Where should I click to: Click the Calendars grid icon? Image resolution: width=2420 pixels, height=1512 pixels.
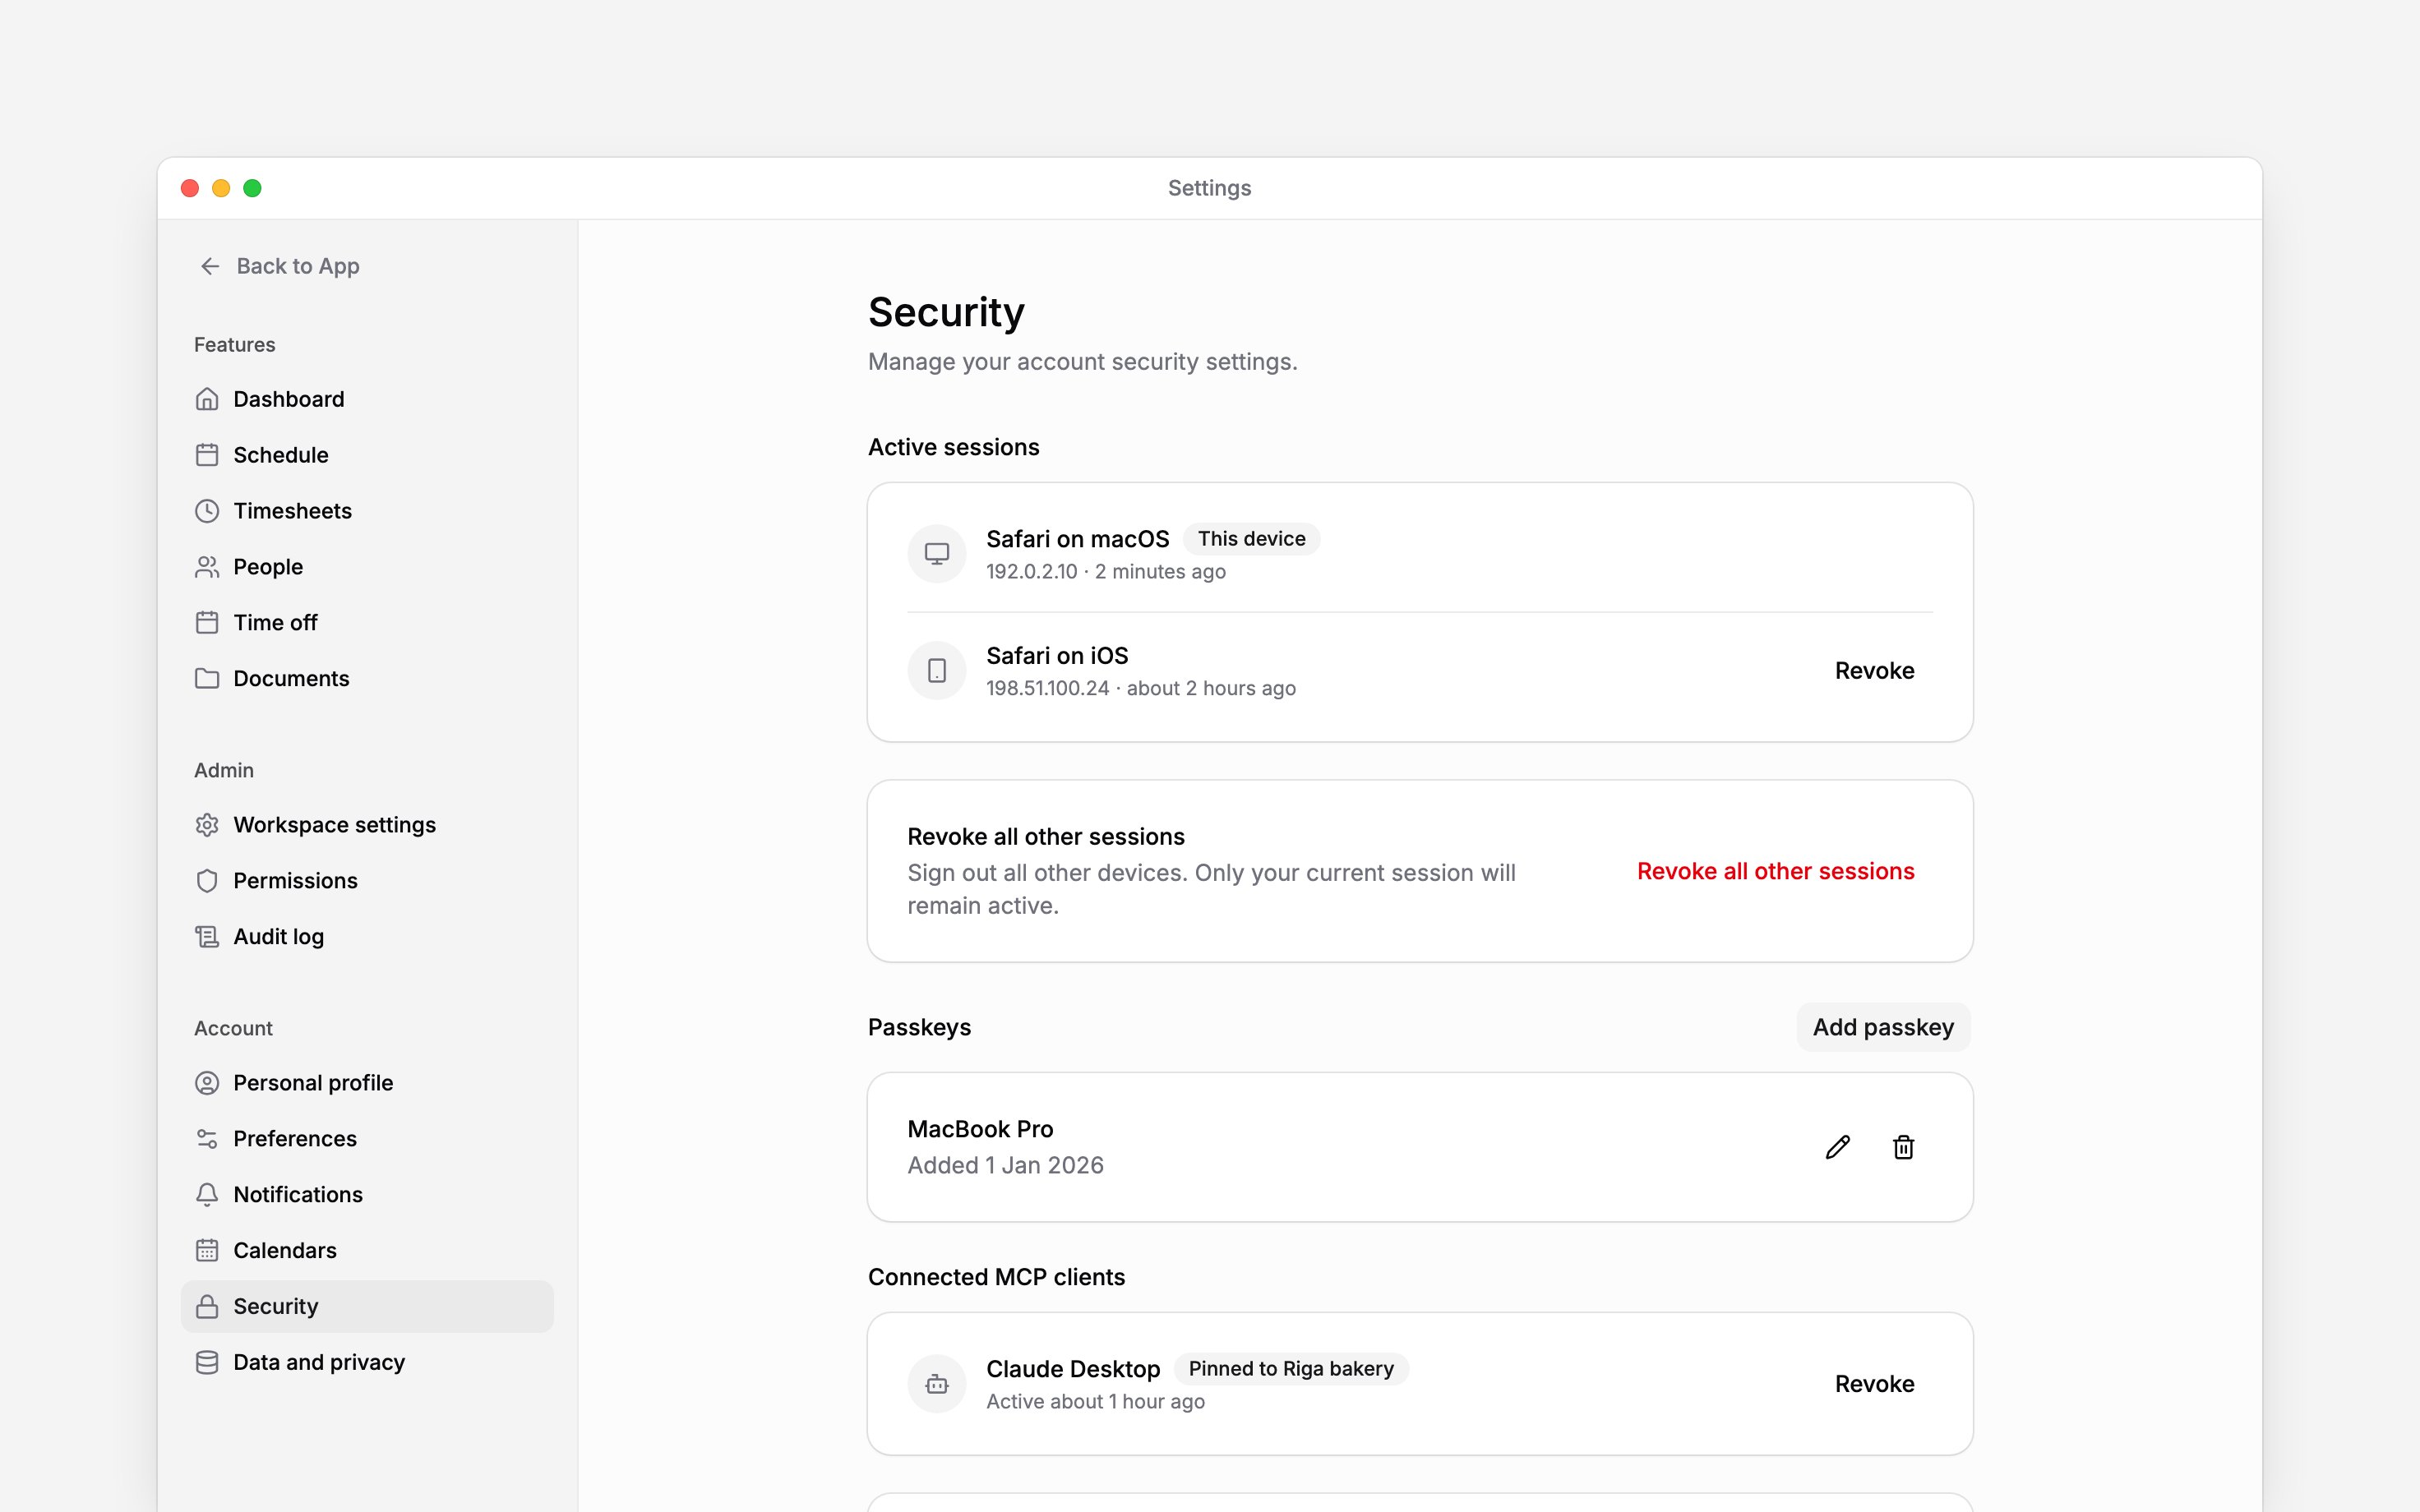[x=207, y=1251]
